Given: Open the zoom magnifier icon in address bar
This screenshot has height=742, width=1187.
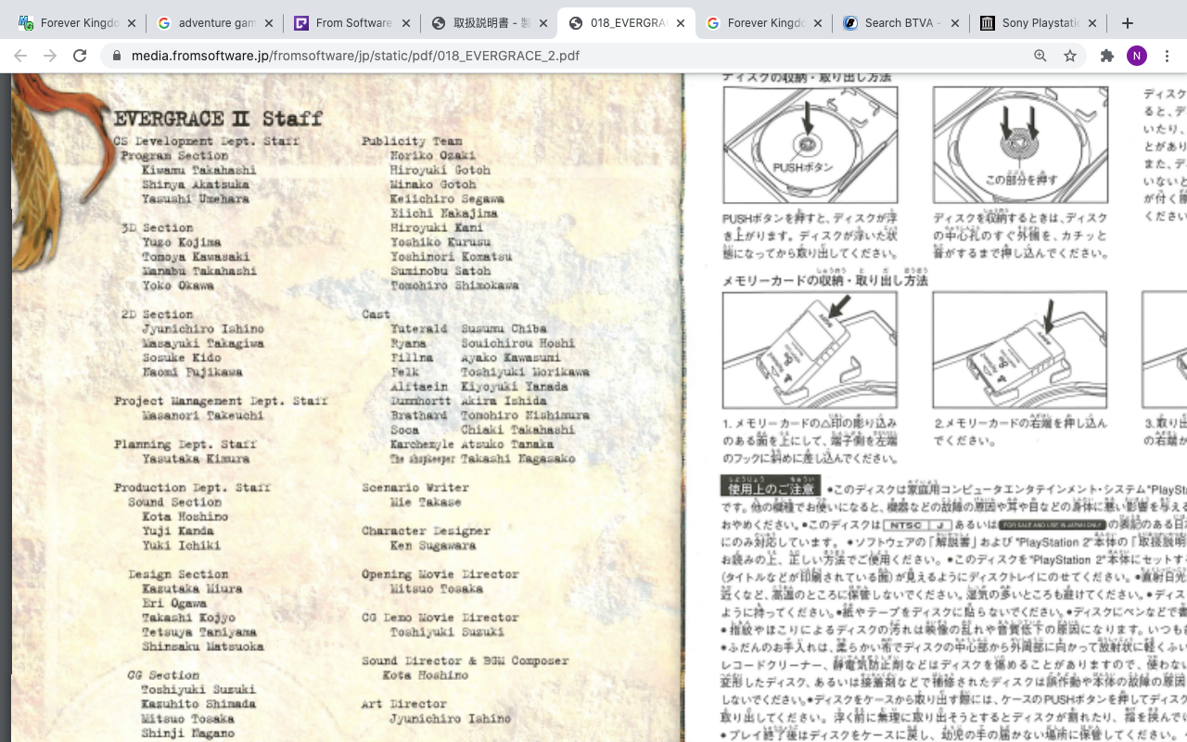Looking at the screenshot, I should [1040, 56].
